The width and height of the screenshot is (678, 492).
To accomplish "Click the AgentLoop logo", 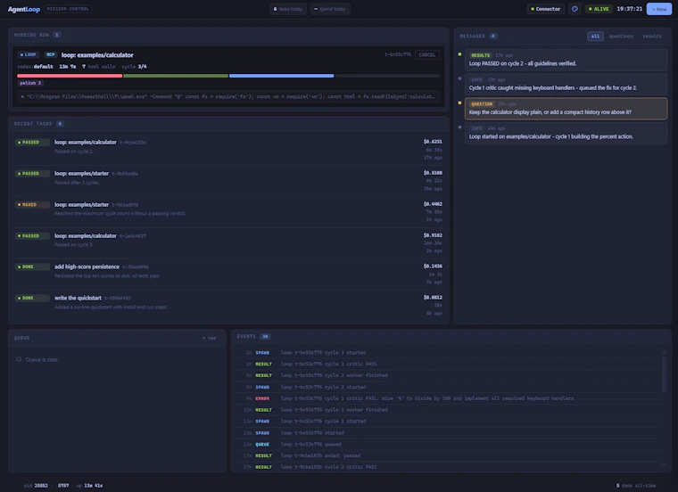I will tap(24, 9).
